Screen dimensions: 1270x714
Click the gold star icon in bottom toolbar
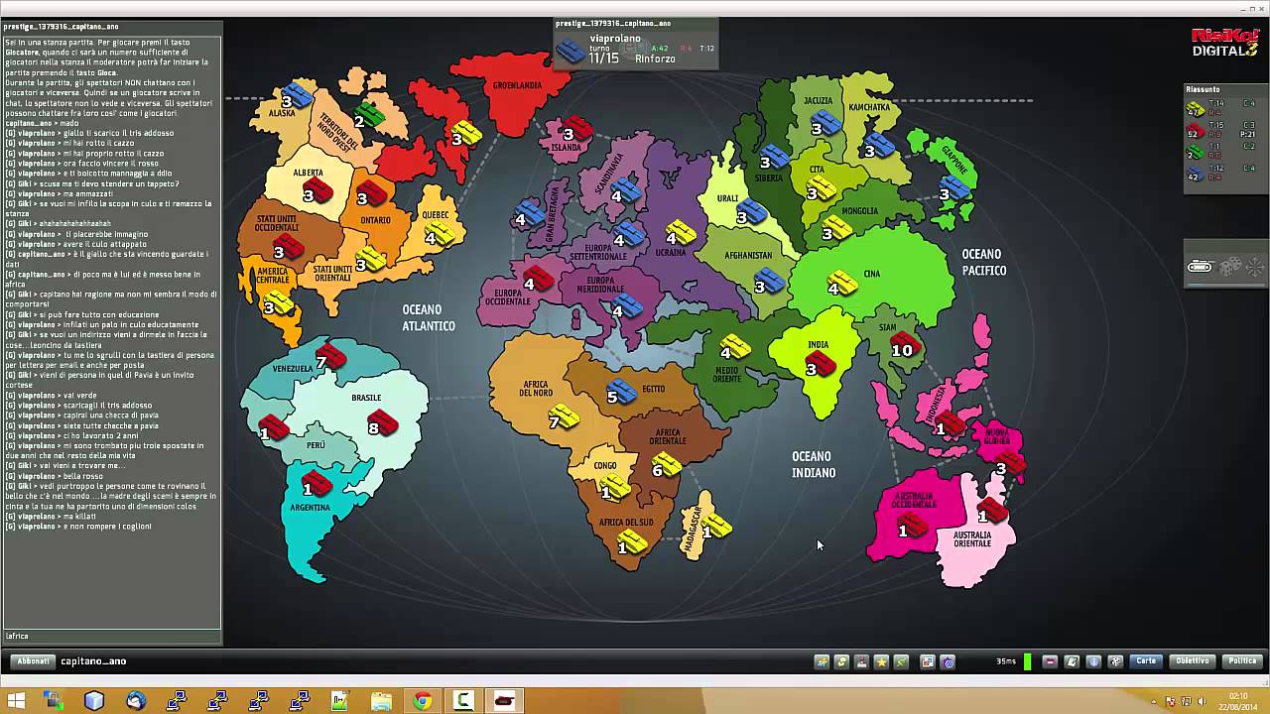[881, 661]
